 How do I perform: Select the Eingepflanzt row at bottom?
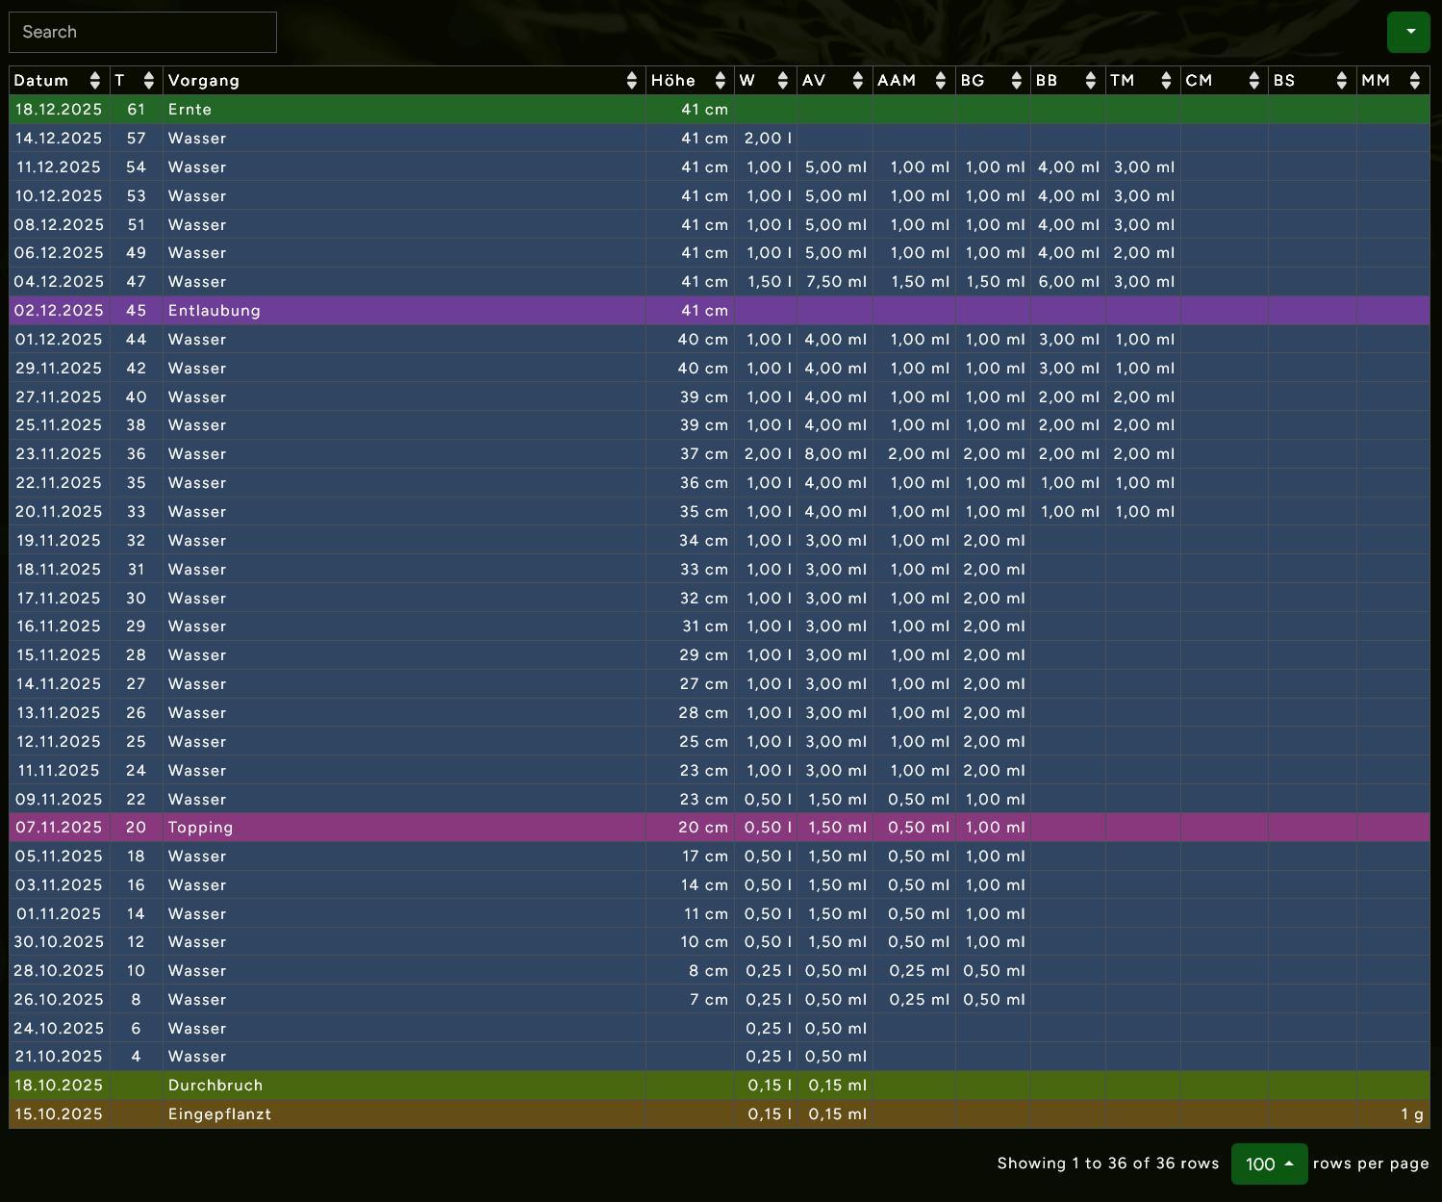385,1114
